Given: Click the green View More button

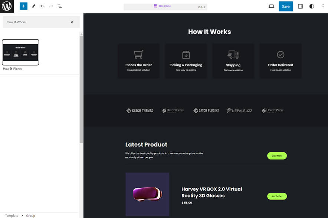Looking at the screenshot, I should [x=277, y=156].
